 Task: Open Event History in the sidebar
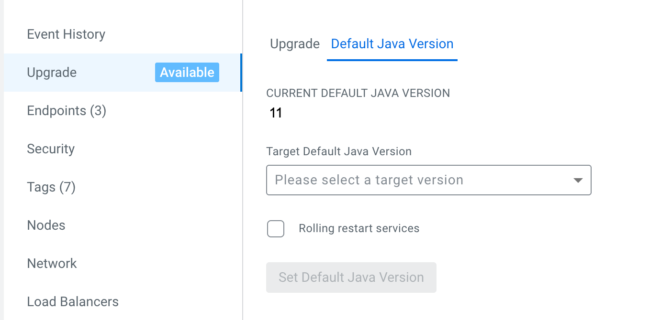[x=66, y=34]
